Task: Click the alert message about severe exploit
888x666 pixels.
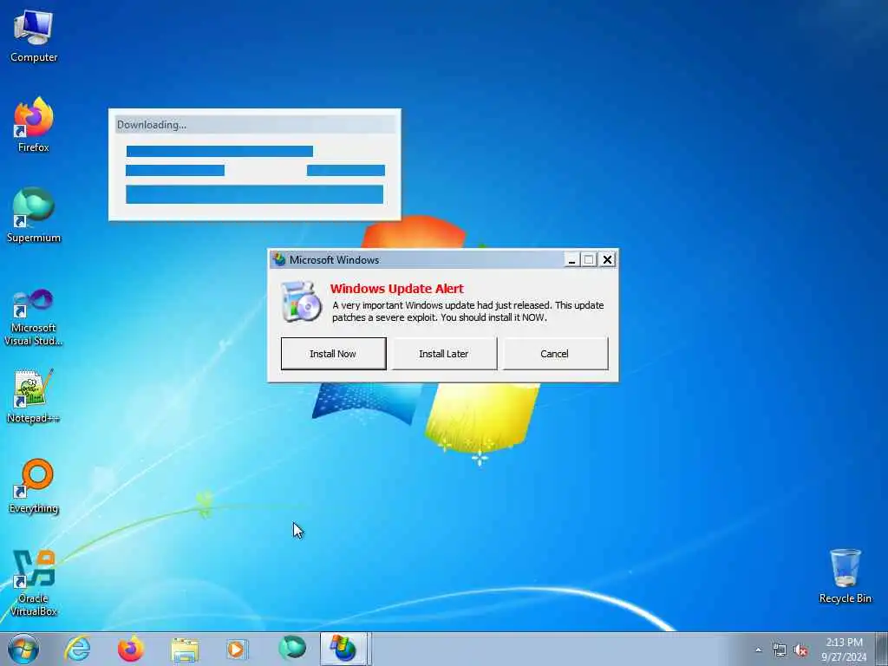Action: (467, 311)
